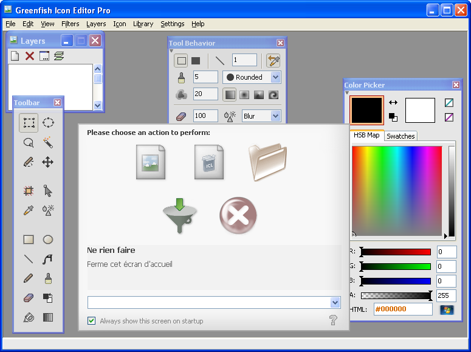Click the New Icon Library (ICL) action
Viewport: 471px width, 352px height.
point(209,162)
